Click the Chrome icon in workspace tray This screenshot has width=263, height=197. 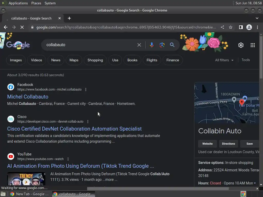pos(243,194)
